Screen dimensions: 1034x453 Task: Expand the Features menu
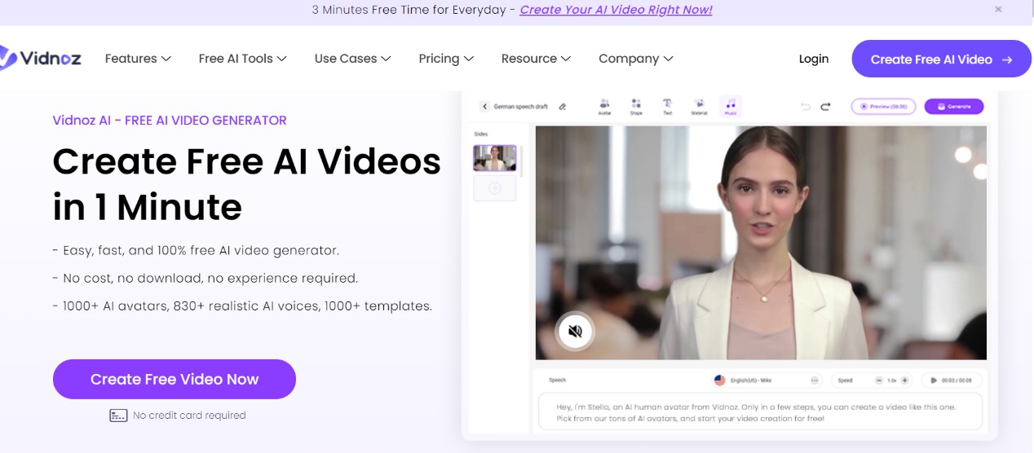[138, 59]
